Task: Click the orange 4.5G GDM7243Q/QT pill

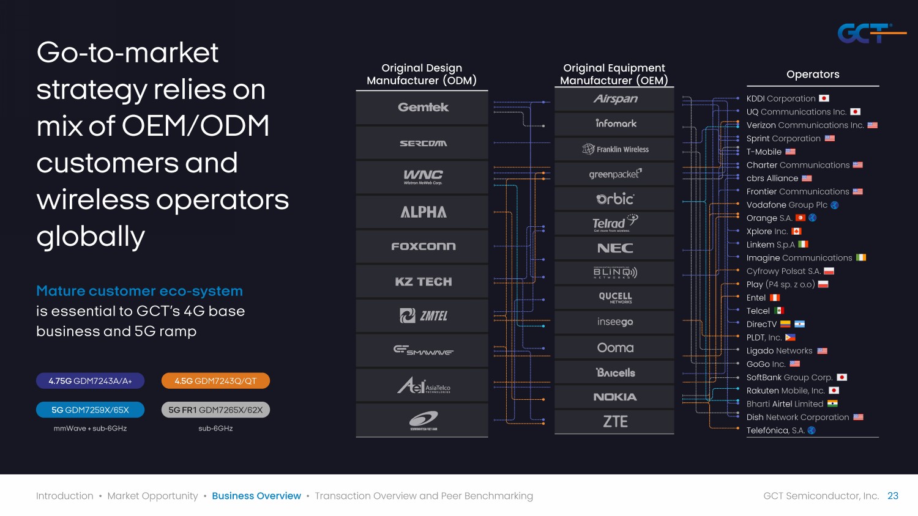Action: pos(215,381)
